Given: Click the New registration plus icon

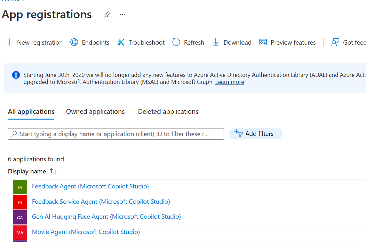Looking at the screenshot, I should pyautogui.click(x=9, y=42).
